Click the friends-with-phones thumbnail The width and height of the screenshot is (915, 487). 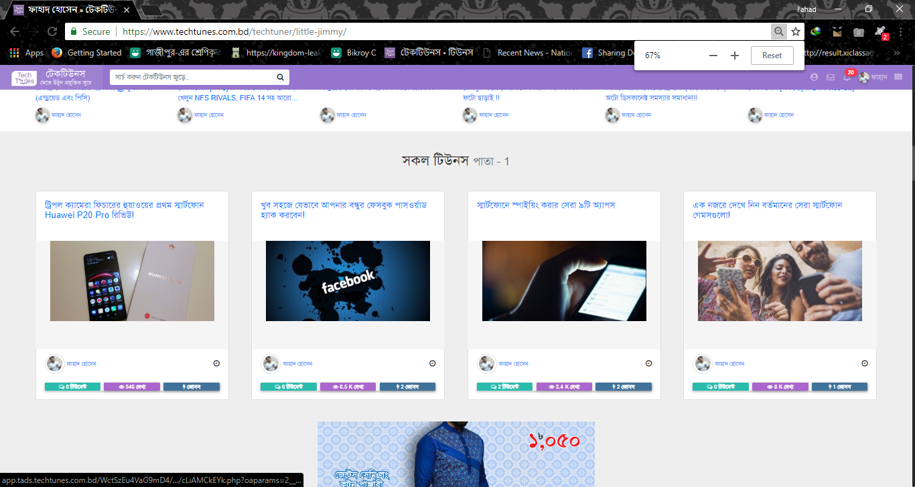coord(780,281)
